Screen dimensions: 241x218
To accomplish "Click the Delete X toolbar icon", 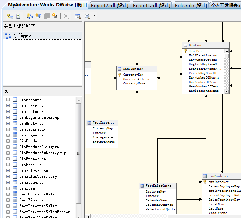I will (x=66, y=16).
